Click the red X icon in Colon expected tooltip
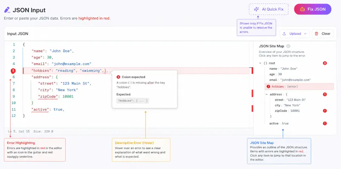The width and height of the screenshot is (341, 169). click(x=118, y=77)
